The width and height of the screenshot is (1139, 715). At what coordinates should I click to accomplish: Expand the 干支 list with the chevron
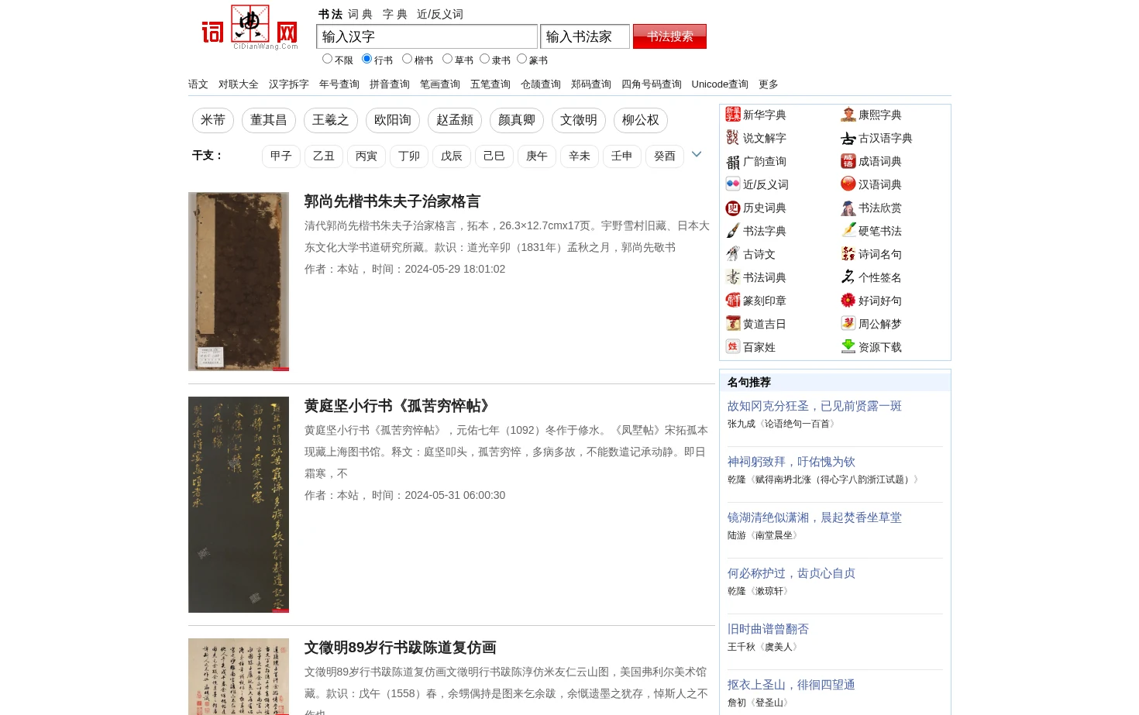(x=697, y=154)
